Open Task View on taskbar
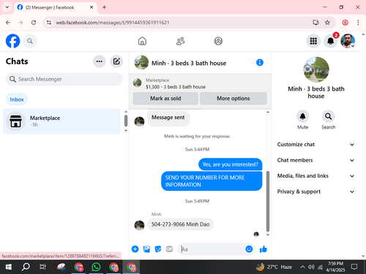 click(42, 267)
